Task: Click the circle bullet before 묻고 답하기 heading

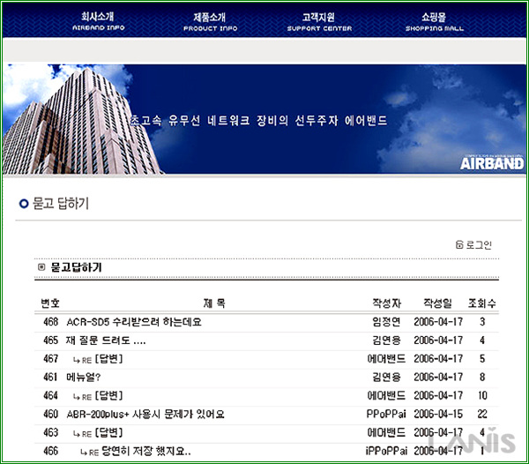Action: (24, 204)
